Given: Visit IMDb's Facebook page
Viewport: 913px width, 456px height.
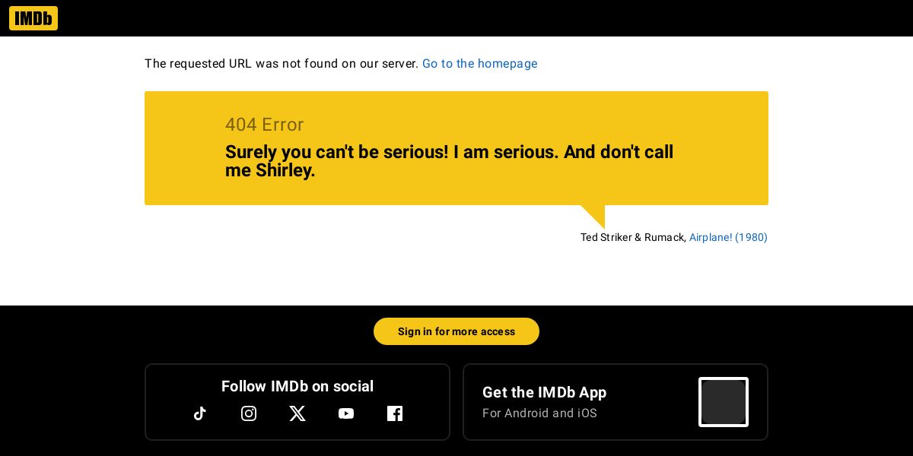Looking at the screenshot, I should coord(395,413).
